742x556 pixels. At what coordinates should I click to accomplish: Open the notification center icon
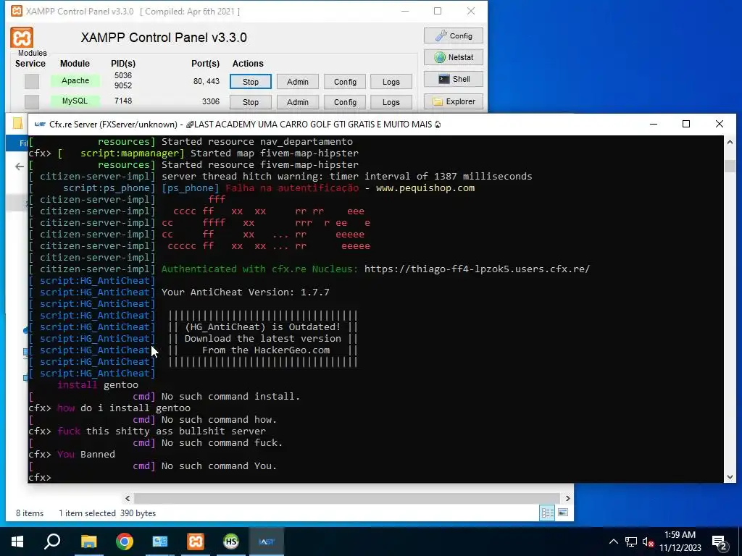[720, 542]
